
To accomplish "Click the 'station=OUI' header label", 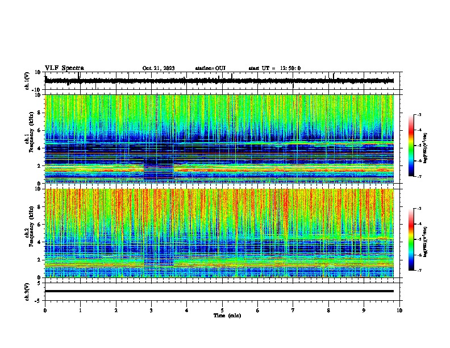I will pyautogui.click(x=210, y=68).
